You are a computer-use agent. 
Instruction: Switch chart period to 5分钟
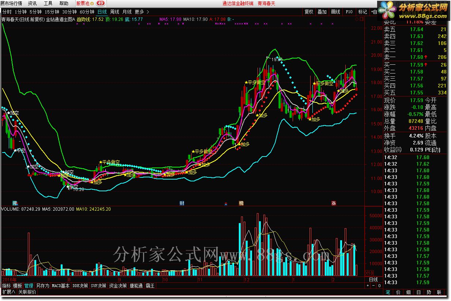point(35,12)
